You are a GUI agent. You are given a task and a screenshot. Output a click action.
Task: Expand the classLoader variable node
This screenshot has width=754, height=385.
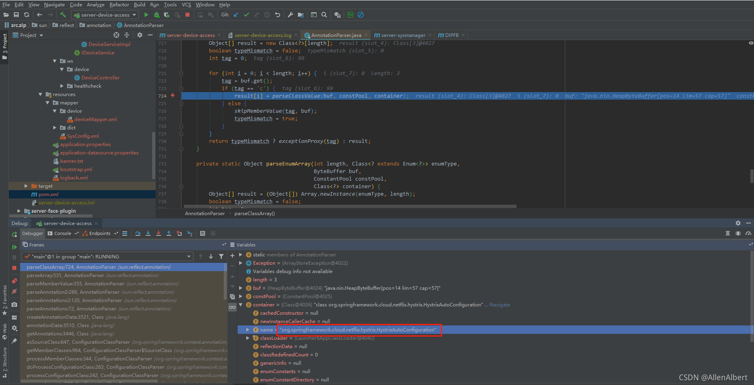point(248,338)
